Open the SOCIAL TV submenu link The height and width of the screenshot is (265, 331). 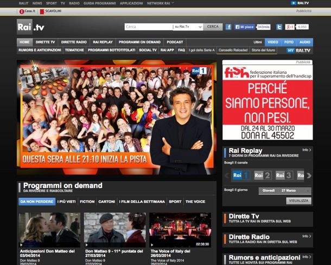pyautogui.click(x=148, y=50)
